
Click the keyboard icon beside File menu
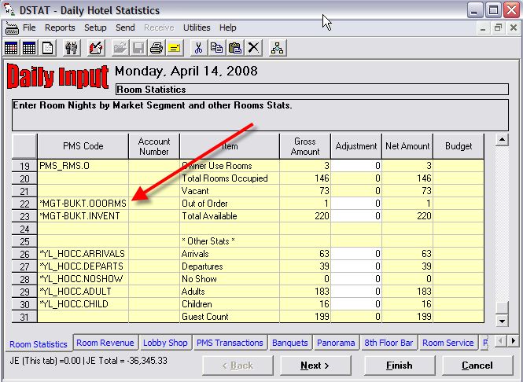(12, 28)
